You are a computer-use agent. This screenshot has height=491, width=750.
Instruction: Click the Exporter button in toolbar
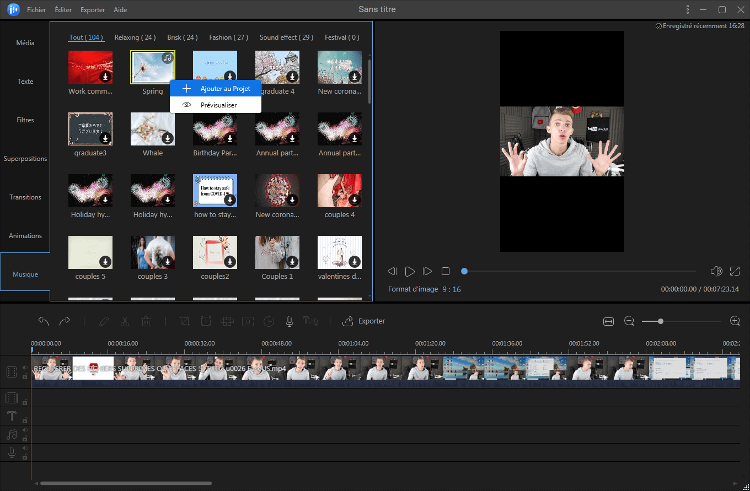point(364,321)
